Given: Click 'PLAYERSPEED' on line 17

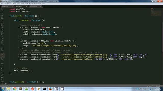Looking at the screenshot, I should 22,11.
